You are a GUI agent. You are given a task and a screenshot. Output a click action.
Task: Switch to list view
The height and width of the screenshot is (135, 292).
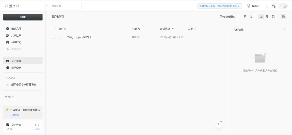coord(261,17)
